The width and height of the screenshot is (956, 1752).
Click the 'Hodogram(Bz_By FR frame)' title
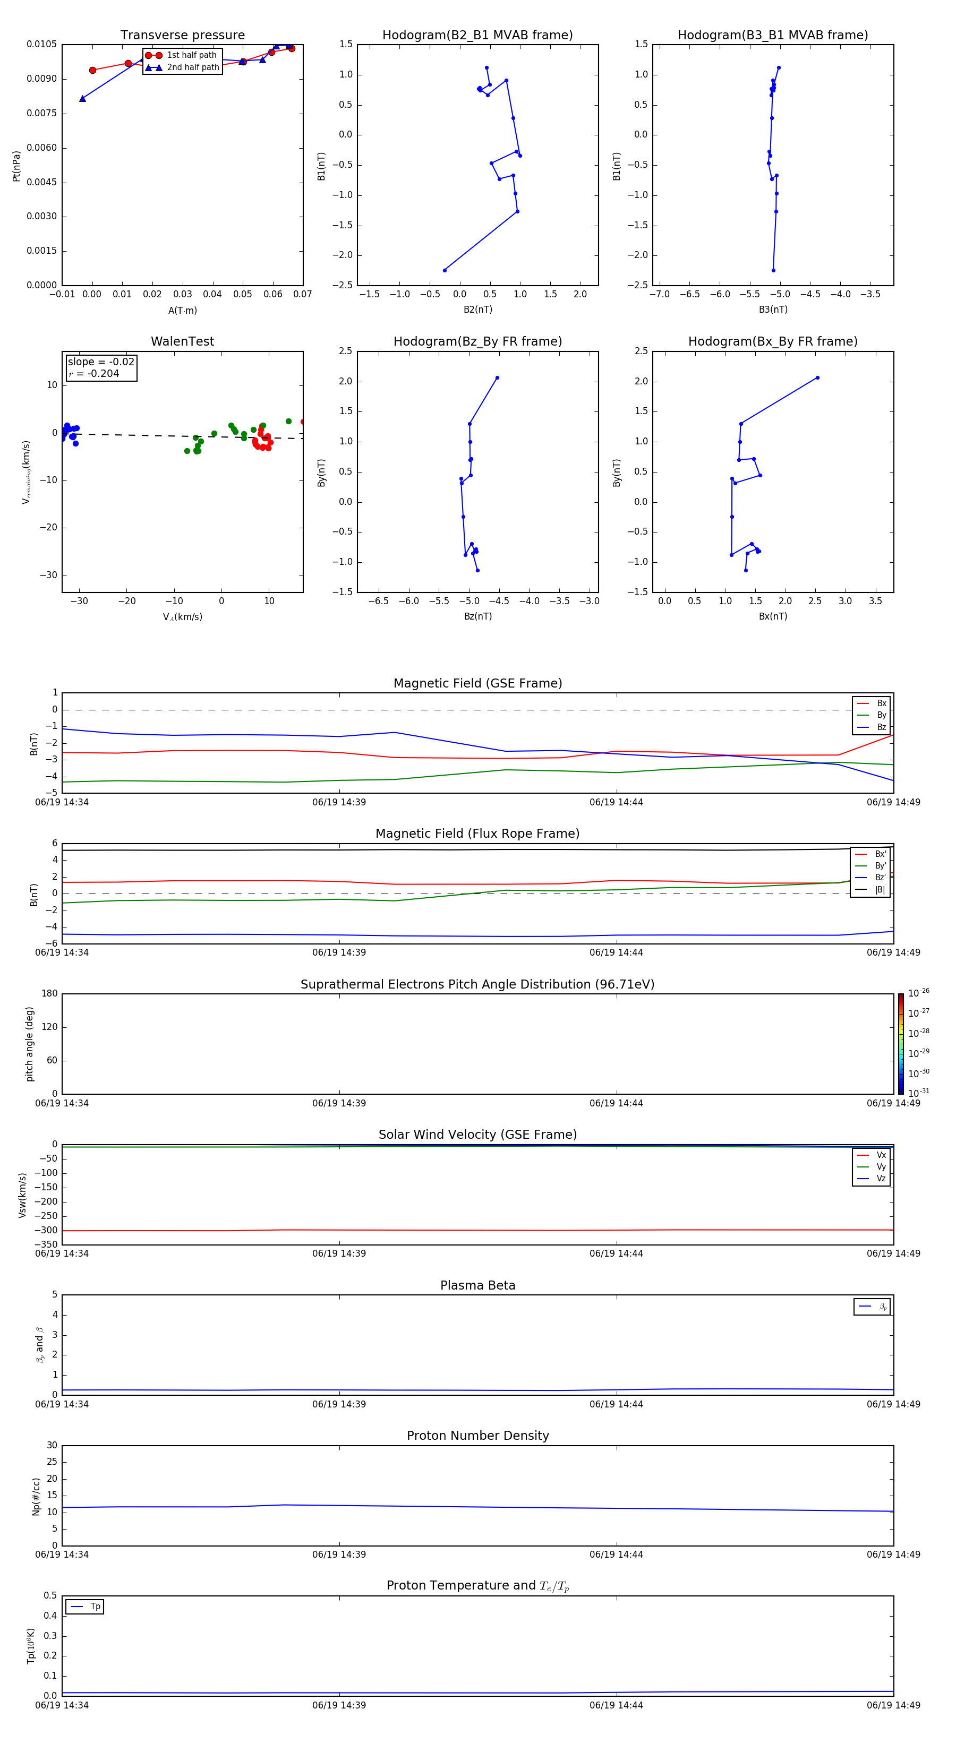[x=477, y=341]
